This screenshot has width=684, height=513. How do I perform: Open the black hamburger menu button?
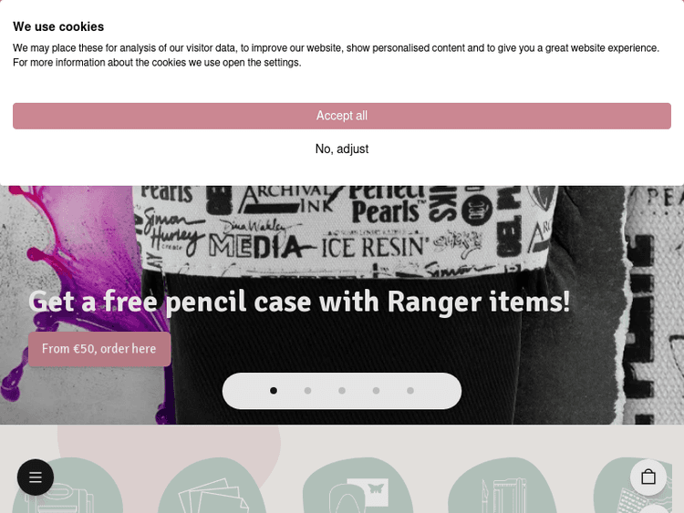pos(36,477)
